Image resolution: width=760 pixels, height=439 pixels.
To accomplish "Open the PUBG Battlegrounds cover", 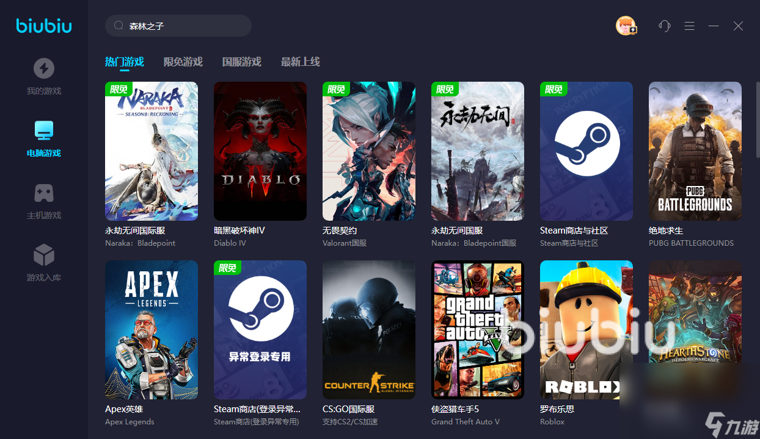I will click(695, 151).
